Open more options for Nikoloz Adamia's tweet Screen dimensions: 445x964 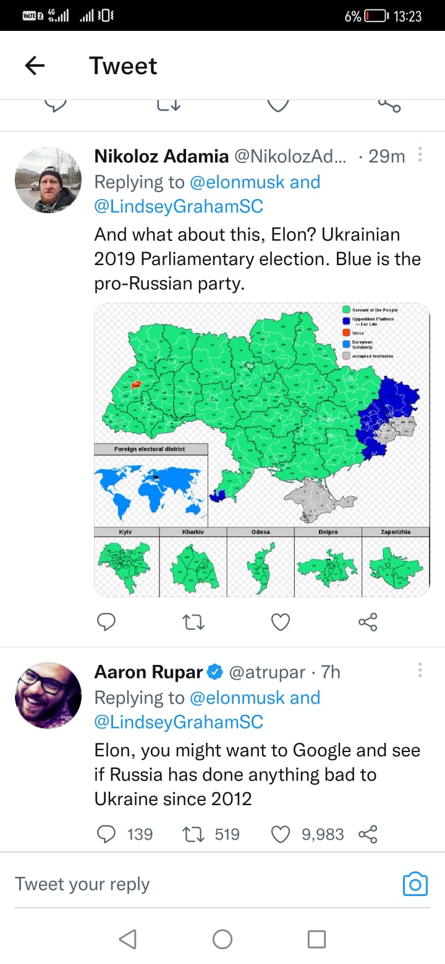click(x=420, y=154)
